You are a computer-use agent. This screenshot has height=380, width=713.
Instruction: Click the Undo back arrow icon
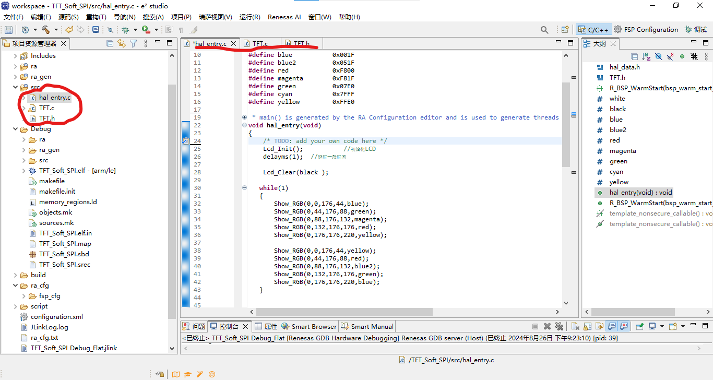[69, 30]
